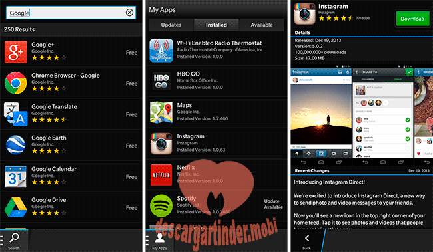Open the Google Translate app icon
This screenshot has height=252, width=433.
tap(16, 114)
